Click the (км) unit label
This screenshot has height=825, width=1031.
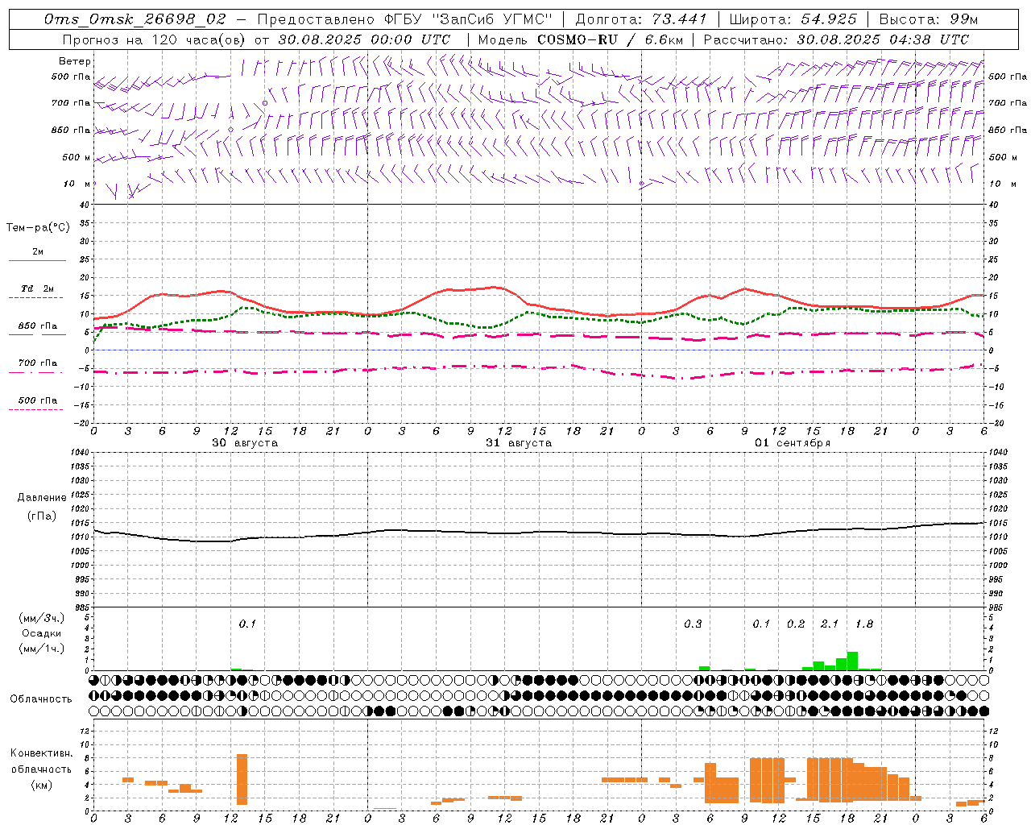click(42, 786)
